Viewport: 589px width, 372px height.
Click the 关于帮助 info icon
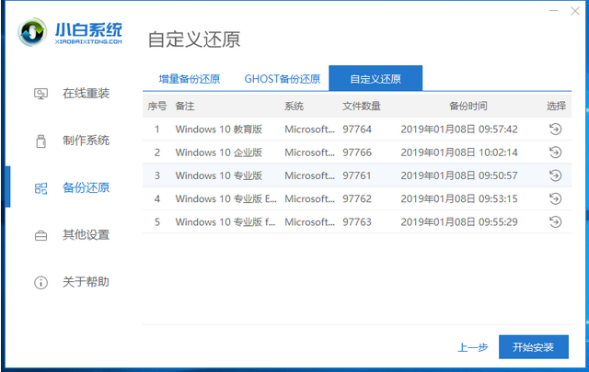pyautogui.click(x=40, y=282)
